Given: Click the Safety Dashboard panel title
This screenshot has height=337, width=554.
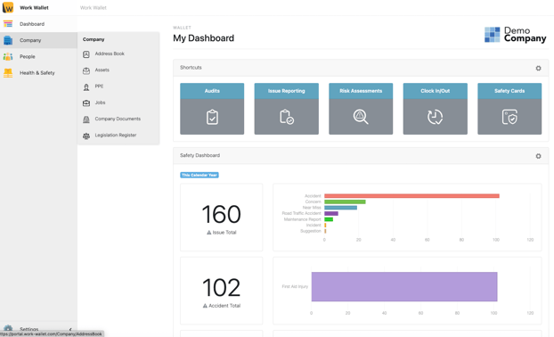Looking at the screenshot, I should [x=200, y=155].
